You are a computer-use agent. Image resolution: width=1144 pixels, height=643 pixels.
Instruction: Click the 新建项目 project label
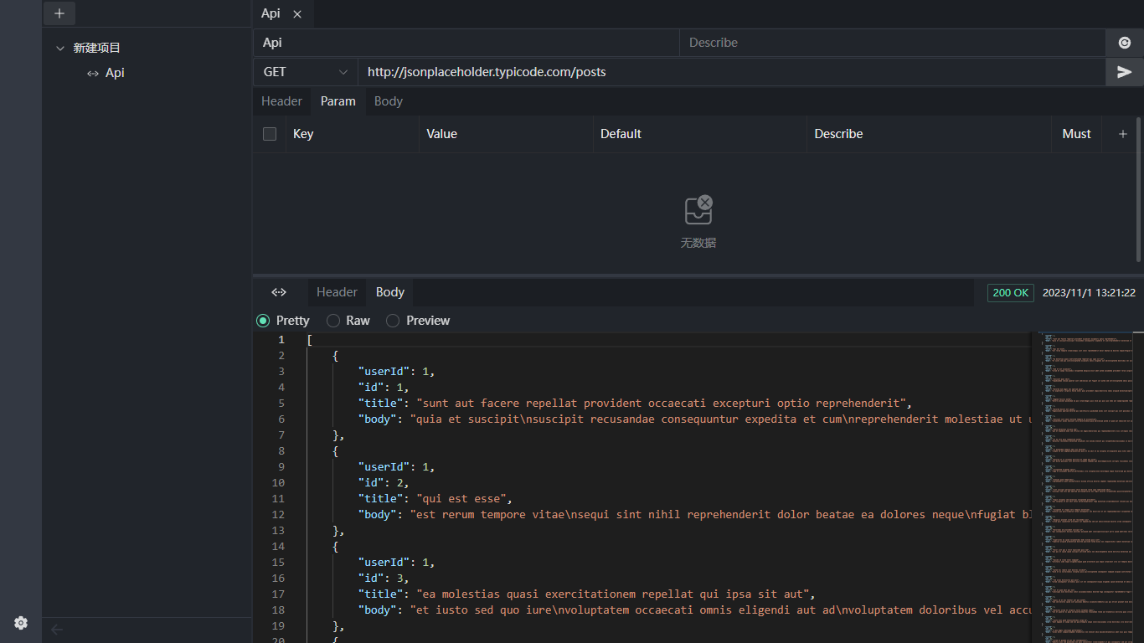[x=97, y=49]
